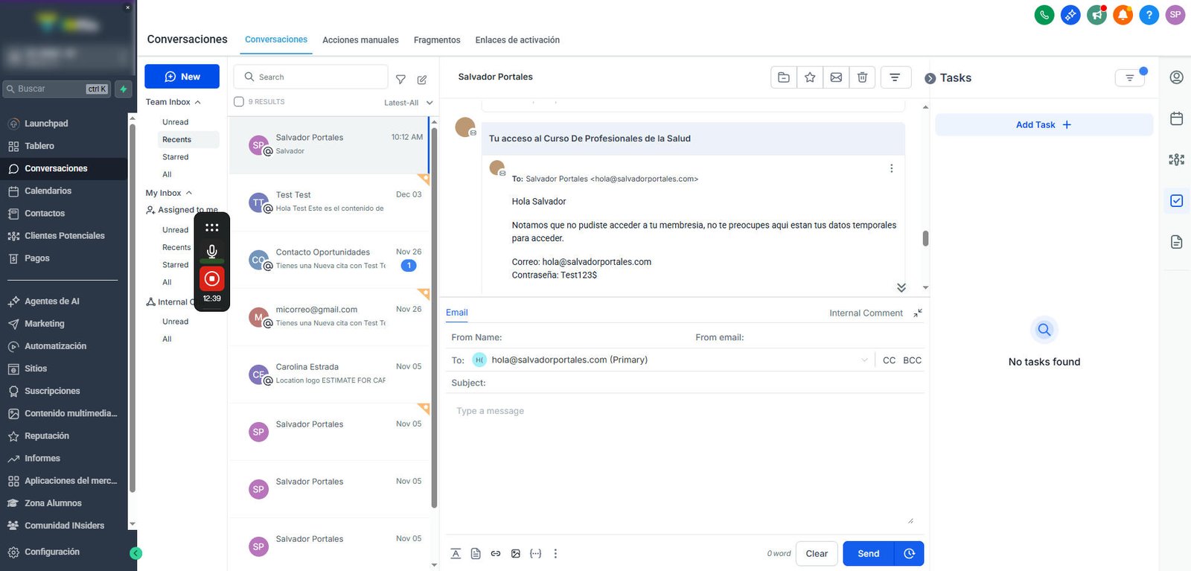Click the compose edit icon beside search
This screenshot has height=571, width=1191.
click(x=422, y=79)
